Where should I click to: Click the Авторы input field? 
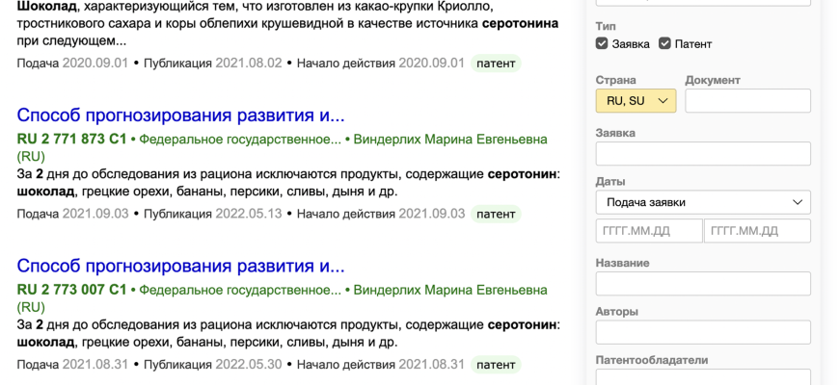point(703,332)
